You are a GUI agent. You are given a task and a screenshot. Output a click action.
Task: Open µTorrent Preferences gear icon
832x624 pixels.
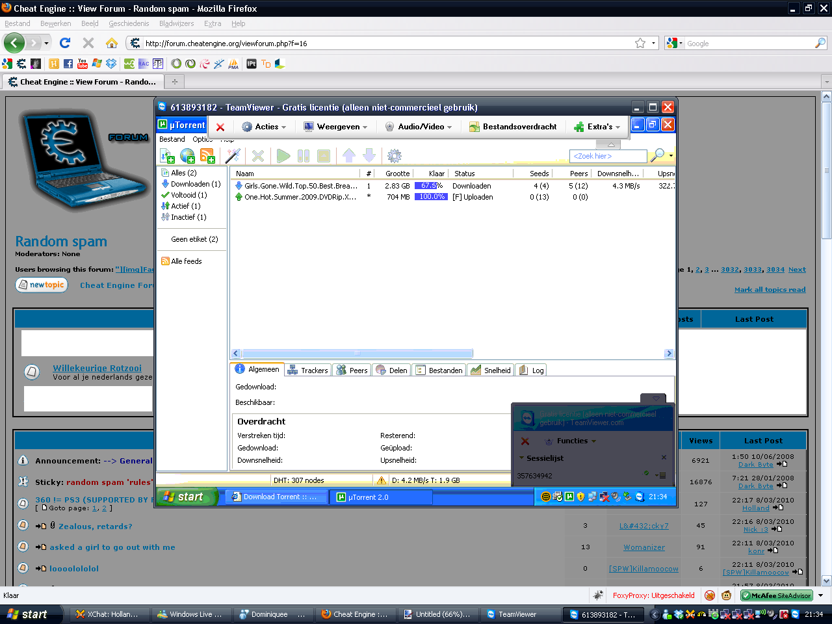coord(394,156)
